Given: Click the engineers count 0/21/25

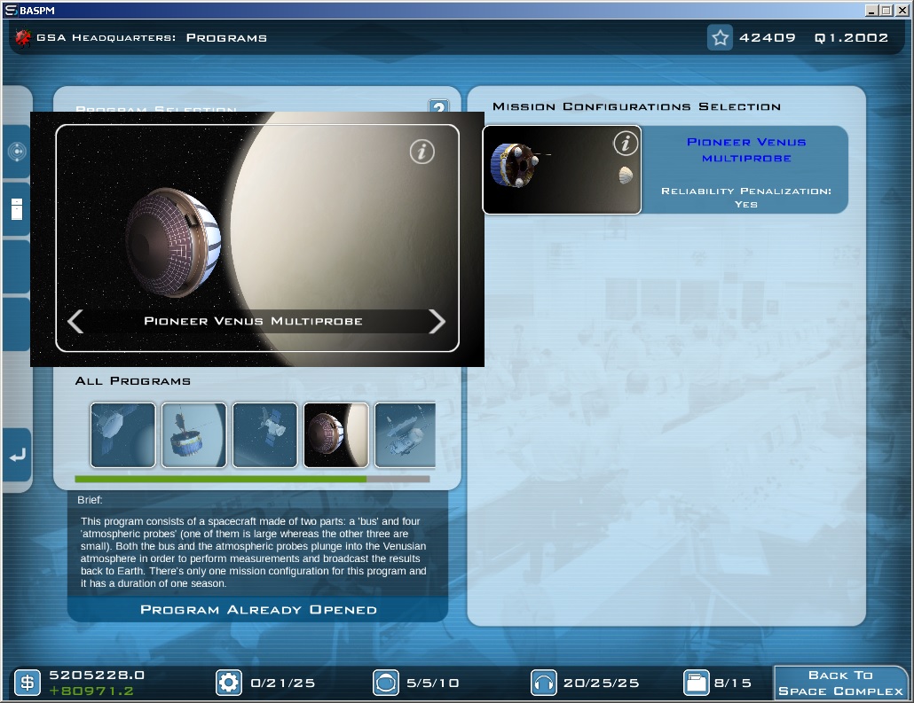Looking at the screenshot, I should [x=283, y=683].
